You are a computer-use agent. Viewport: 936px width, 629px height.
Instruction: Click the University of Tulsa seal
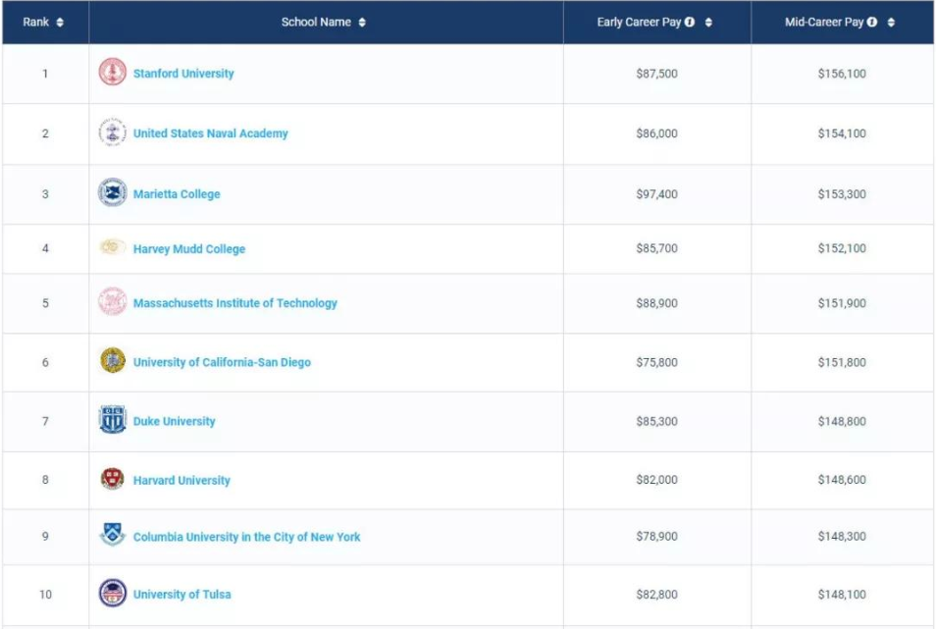click(112, 594)
